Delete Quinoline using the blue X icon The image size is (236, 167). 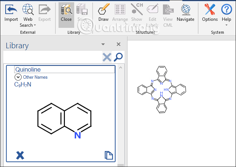pyautogui.click(x=20, y=155)
